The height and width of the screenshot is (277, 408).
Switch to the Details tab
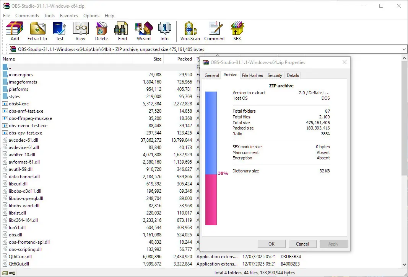(x=293, y=75)
